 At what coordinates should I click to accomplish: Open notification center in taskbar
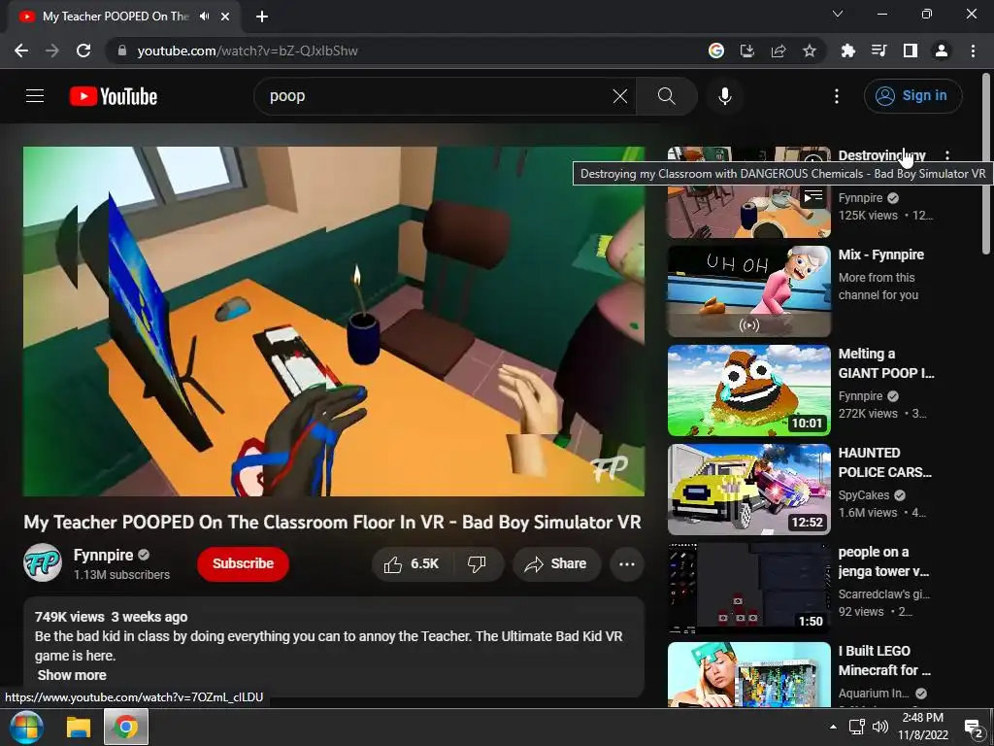(973, 727)
